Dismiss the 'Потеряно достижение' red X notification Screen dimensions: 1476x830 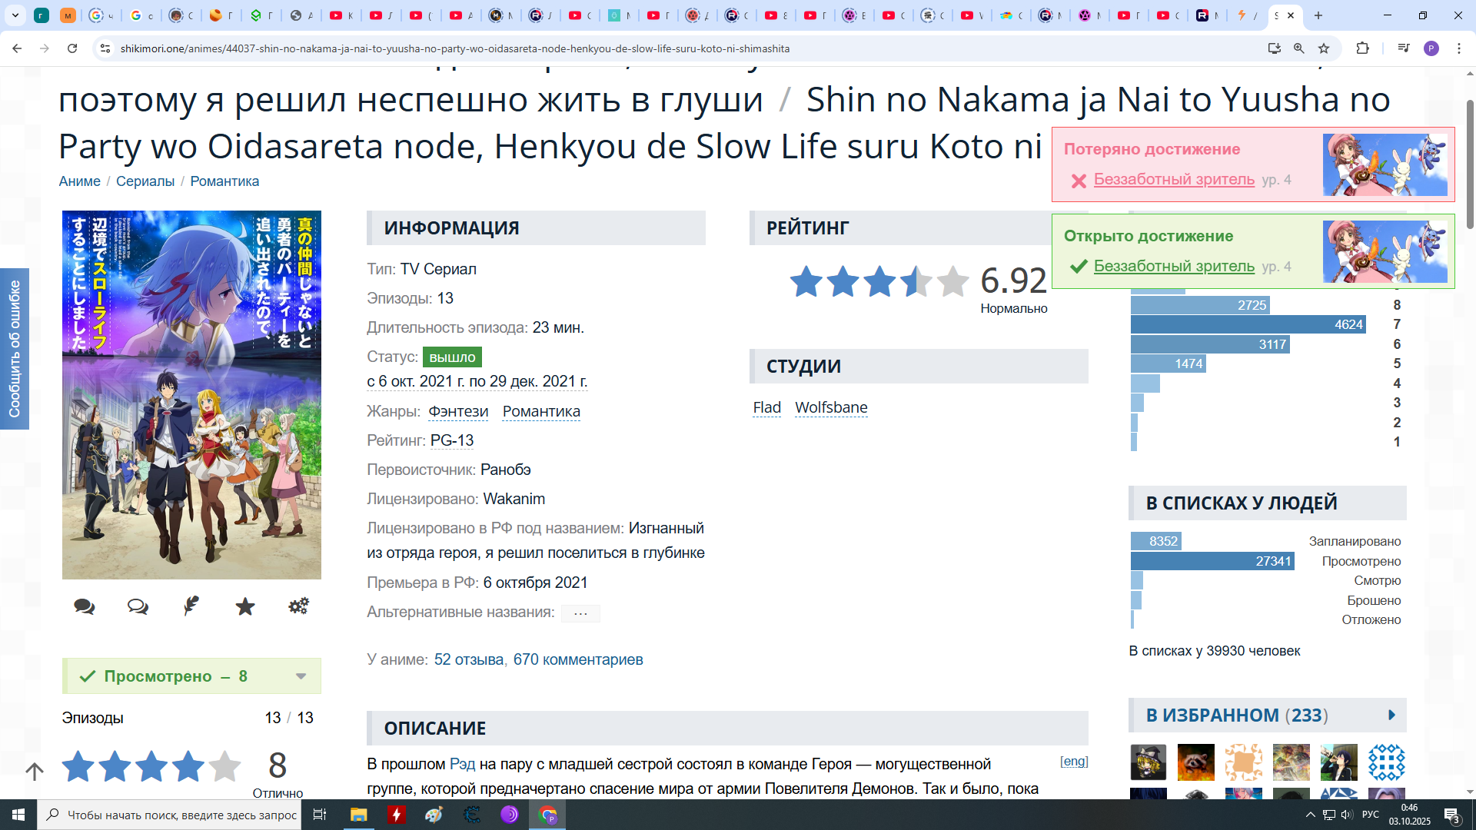(x=1079, y=181)
